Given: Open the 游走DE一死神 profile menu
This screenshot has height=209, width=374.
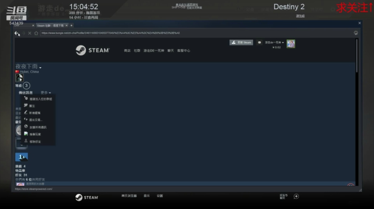Looking at the screenshot, I should tap(154, 51).
